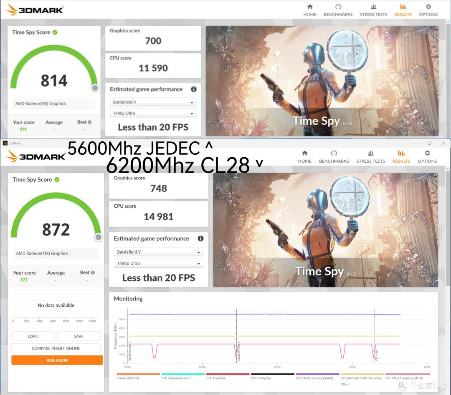451x395 pixels.
Task: Expand 1440p Ultra dropdown in lower window
Action: (159, 264)
